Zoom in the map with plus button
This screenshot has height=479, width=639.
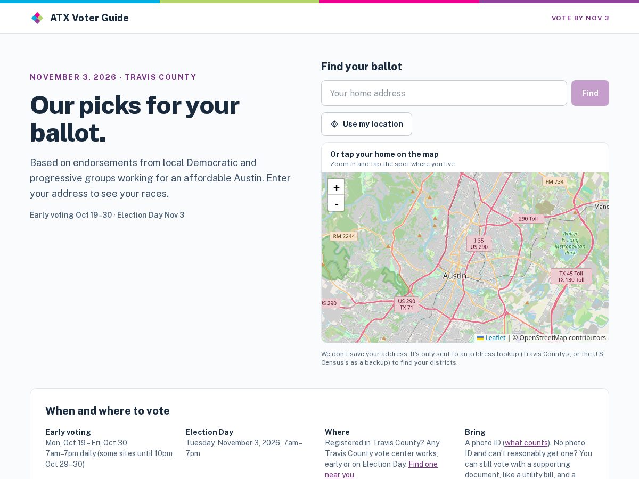pos(336,187)
